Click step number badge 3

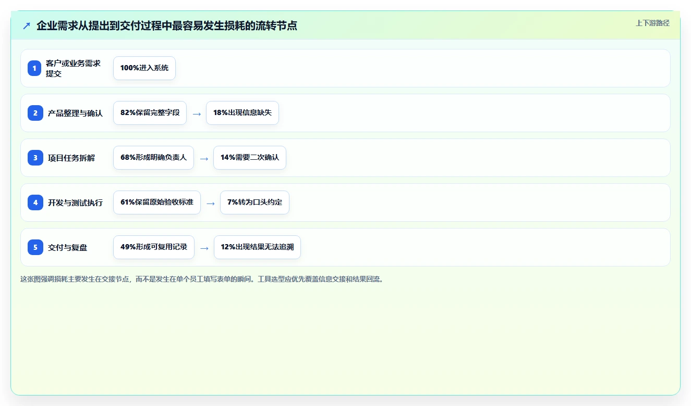point(35,158)
